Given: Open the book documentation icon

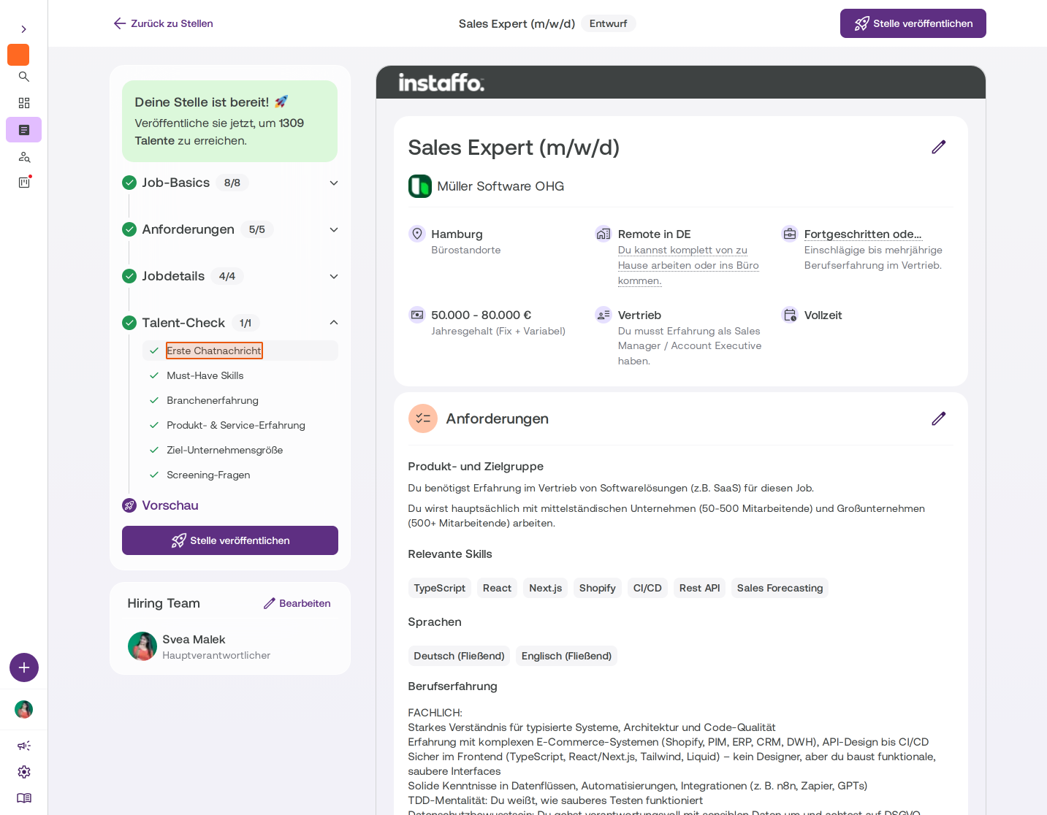Looking at the screenshot, I should coord(24,798).
